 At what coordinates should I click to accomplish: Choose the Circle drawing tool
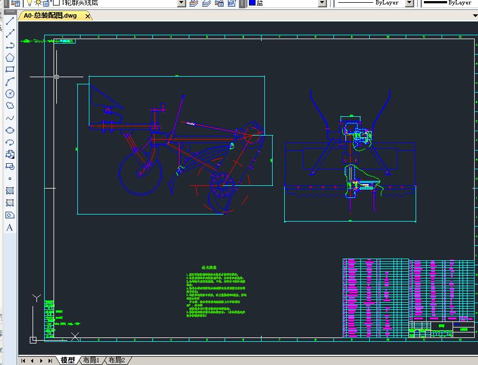coord(9,94)
